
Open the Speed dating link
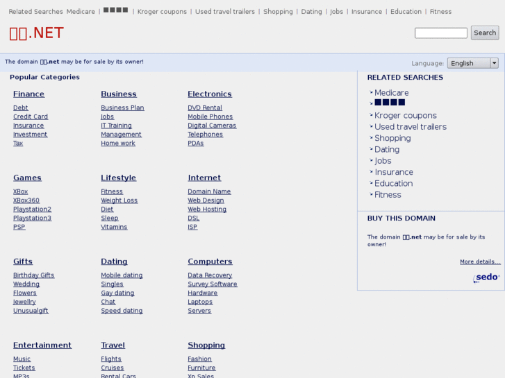tap(122, 311)
